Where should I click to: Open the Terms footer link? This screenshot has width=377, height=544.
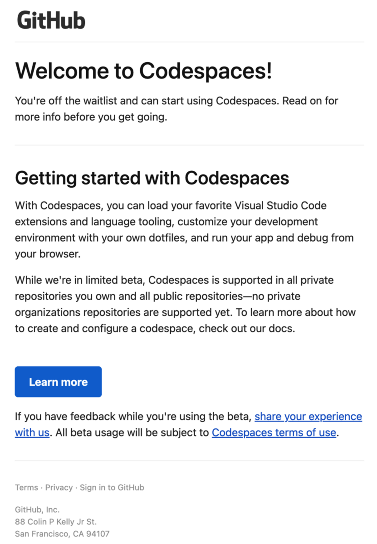pyautogui.click(x=26, y=487)
